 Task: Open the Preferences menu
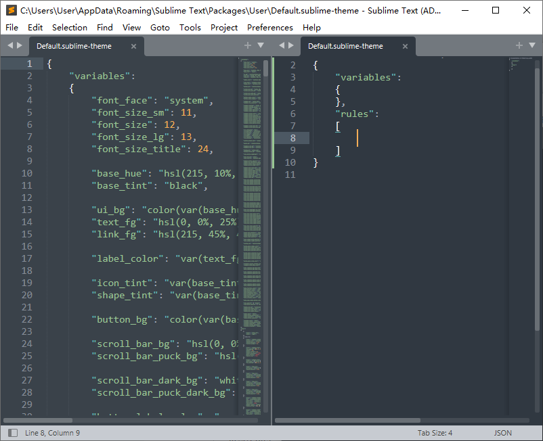click(269, 28)
